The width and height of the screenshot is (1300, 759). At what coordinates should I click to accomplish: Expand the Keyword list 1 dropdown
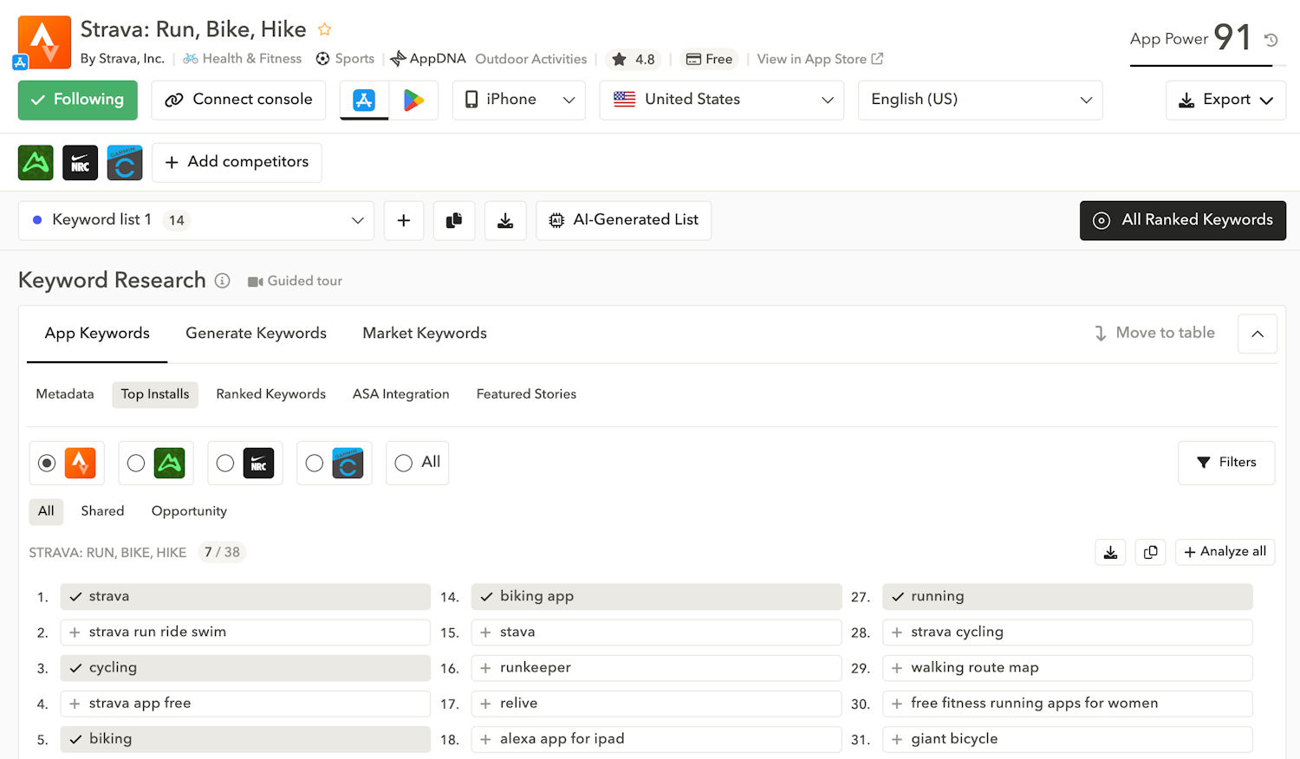click(196, 221)
